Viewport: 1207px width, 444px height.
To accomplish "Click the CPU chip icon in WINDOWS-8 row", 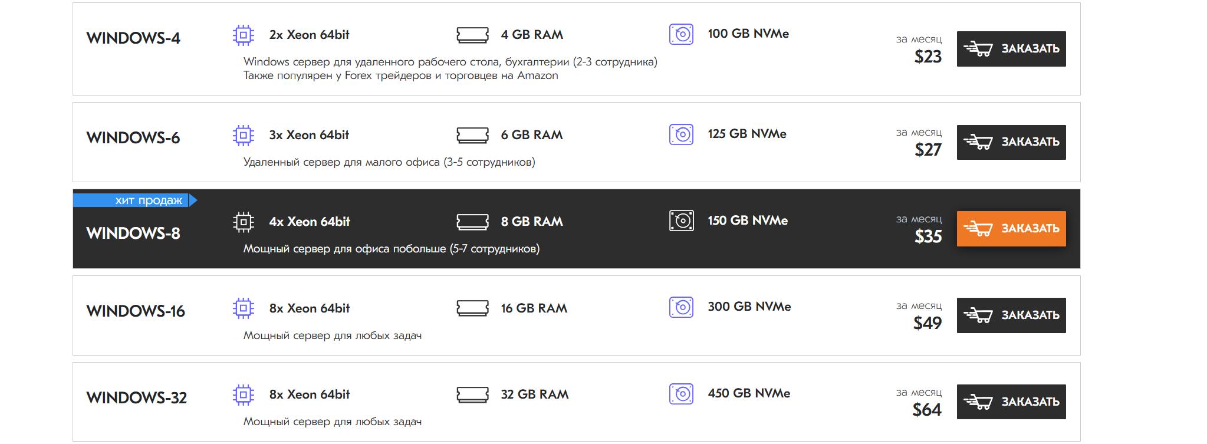I will point(243,222).
